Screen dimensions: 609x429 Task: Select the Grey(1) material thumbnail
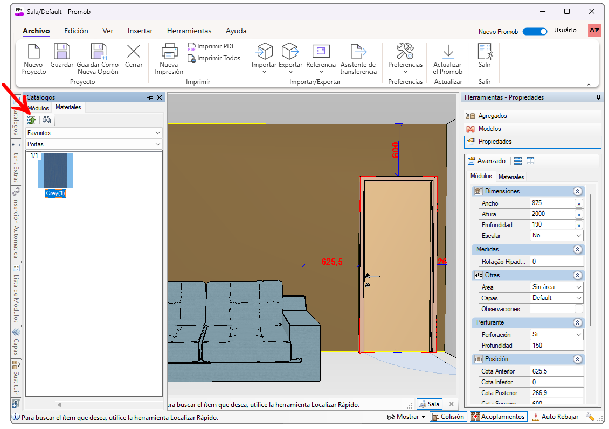click(56, 171)
